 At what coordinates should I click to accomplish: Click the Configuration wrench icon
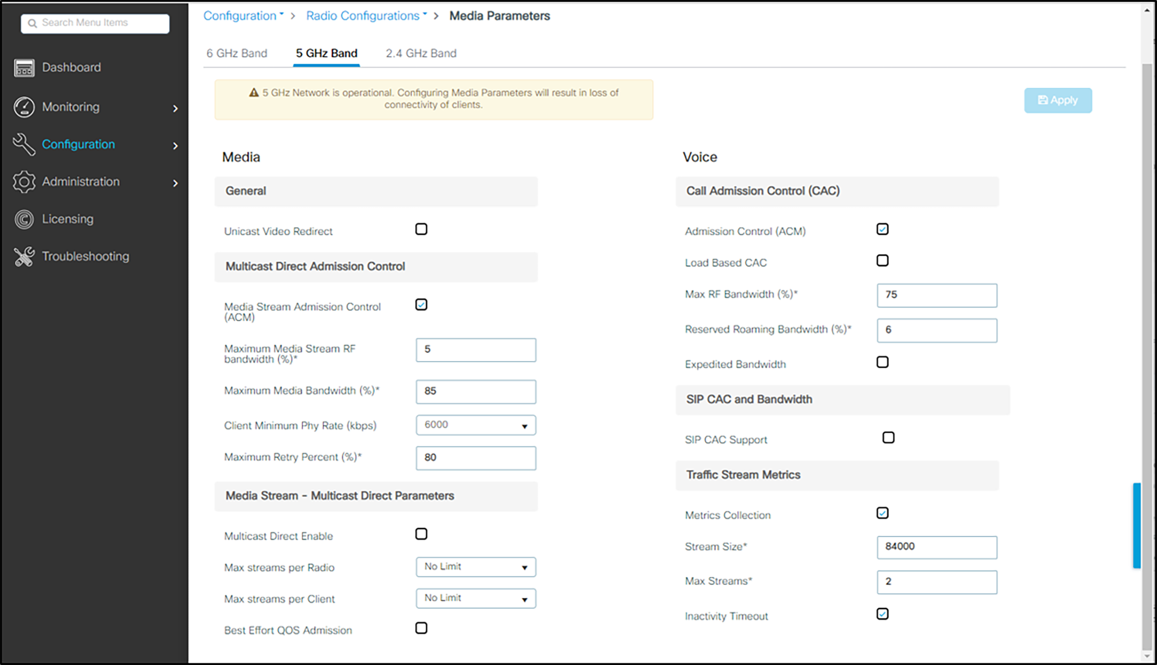click(24, 144)
